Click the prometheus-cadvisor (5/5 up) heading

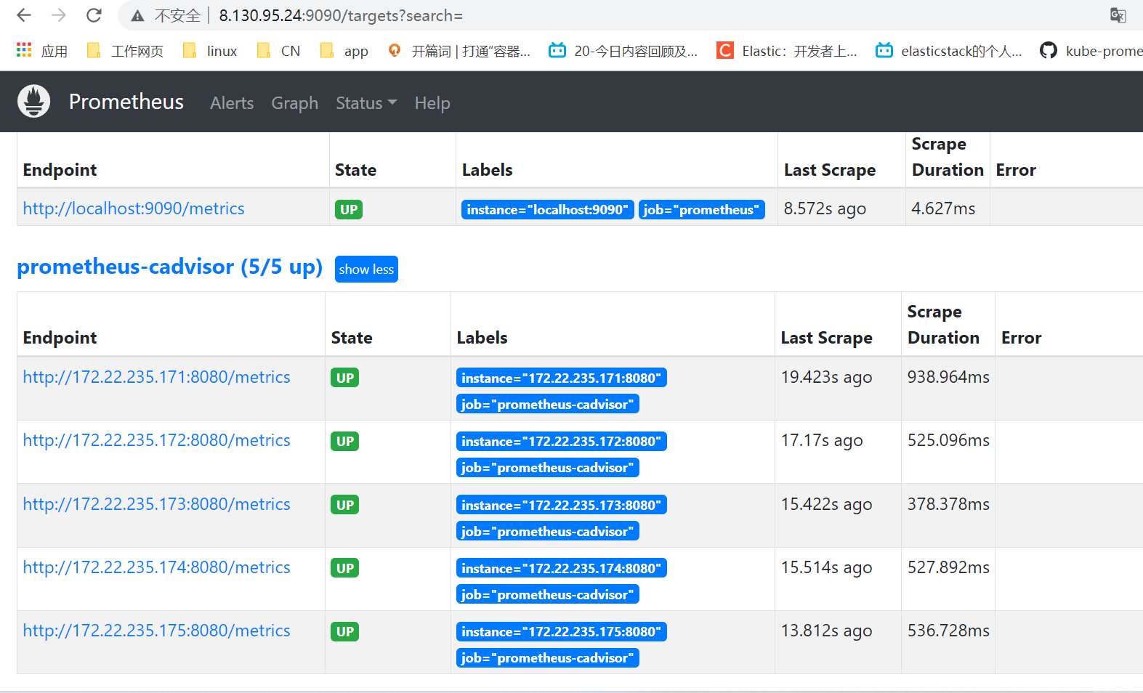[170, 267]
